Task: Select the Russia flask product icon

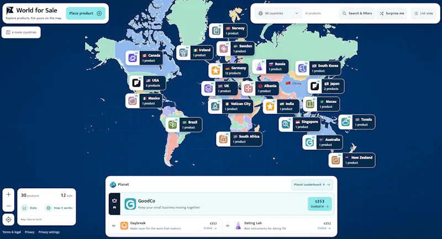Action: coord(259,66)
